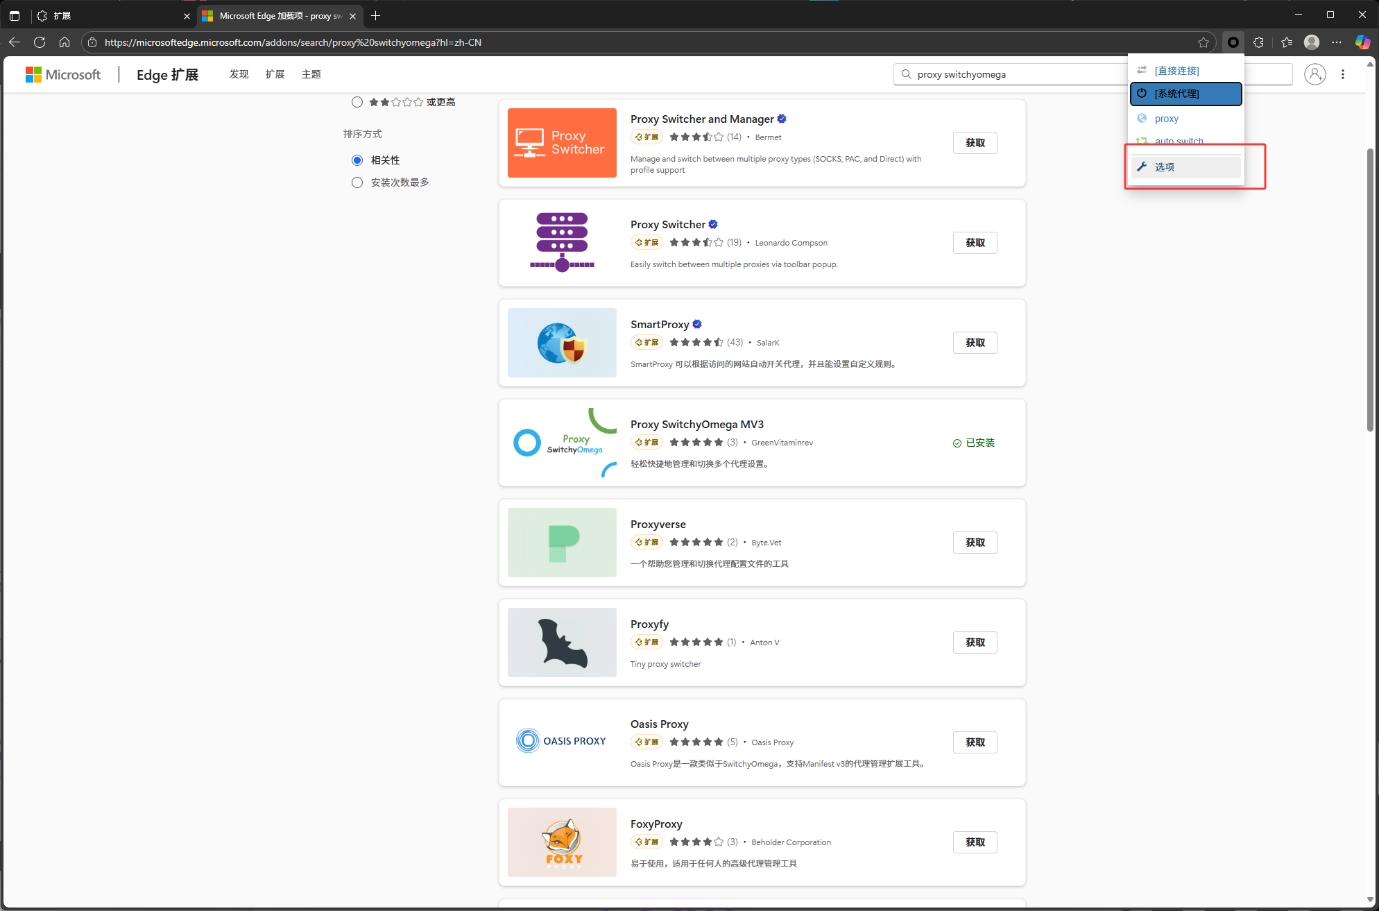Add page to favorites star icon
This screenshot has height=911, width=1379.
(1203, 42)
